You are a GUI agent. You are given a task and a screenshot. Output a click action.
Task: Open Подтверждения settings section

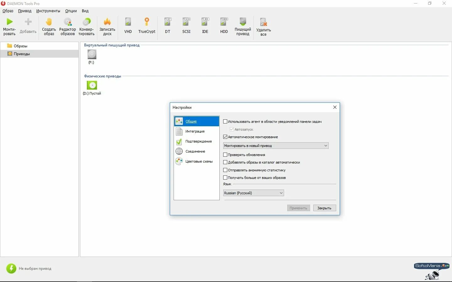click(x=196, y=141)
